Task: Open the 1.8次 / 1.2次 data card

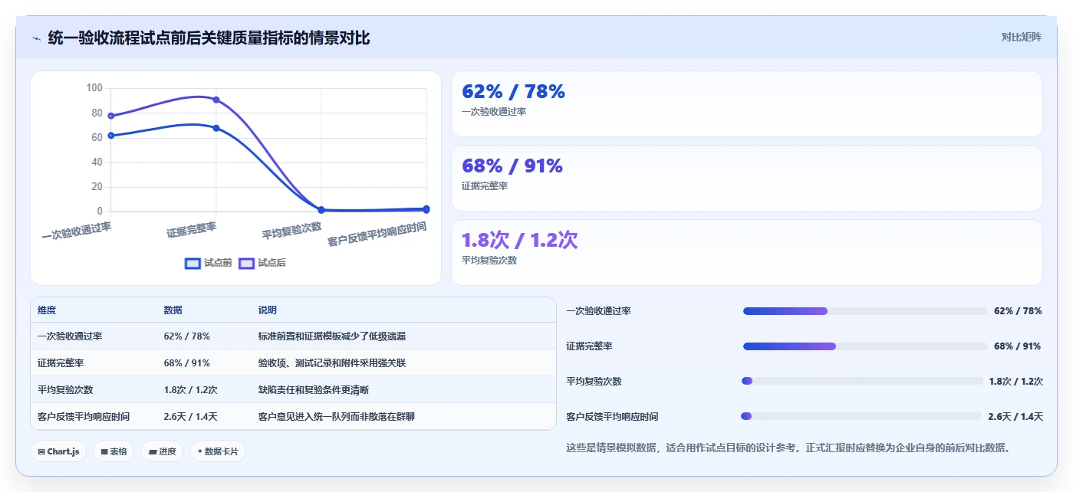Action: tap(747, 252)
